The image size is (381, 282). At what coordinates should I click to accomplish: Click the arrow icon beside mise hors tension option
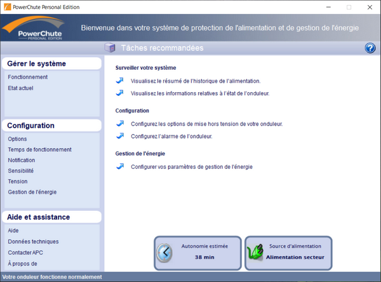(x=120, y=123)
